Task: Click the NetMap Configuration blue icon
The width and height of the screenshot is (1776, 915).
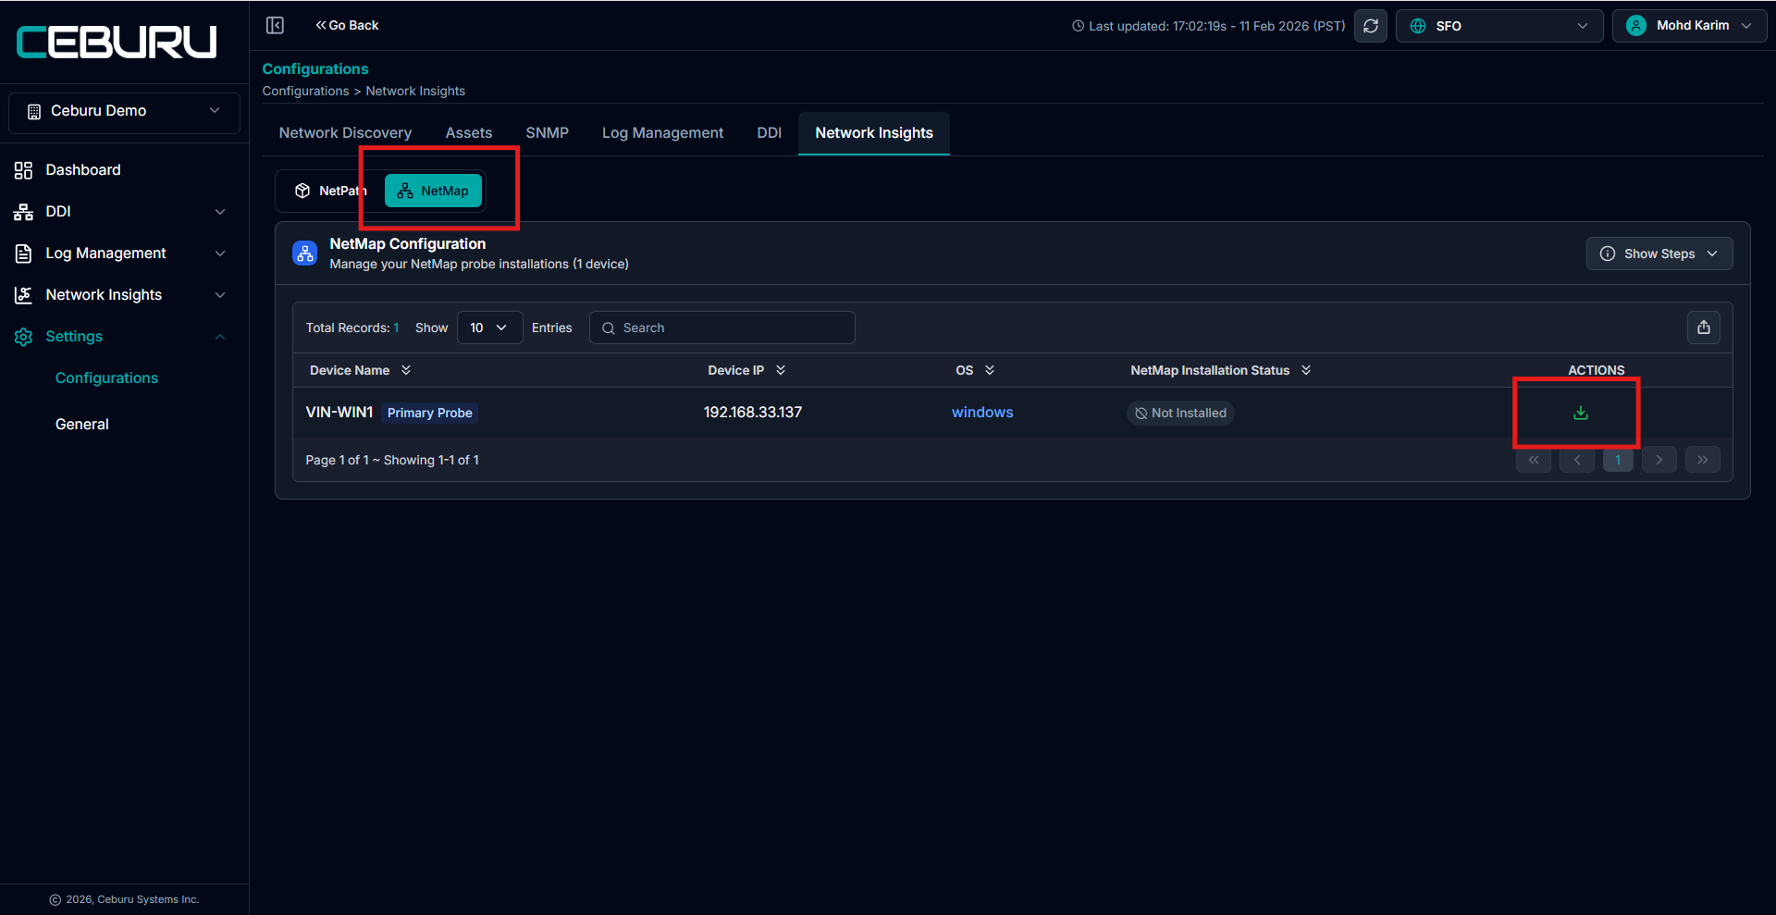Action: (x=305, y=253)
